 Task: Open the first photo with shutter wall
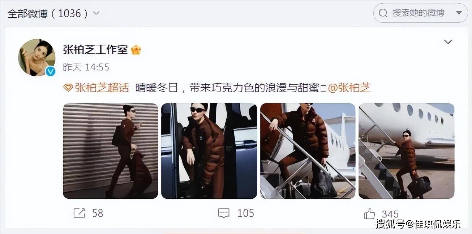click(x=111, y=151)
